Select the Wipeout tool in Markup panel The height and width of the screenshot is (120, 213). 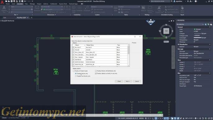[143, 9]
